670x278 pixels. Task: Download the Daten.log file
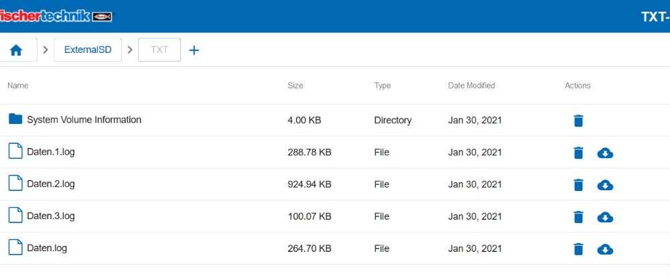tap(605, 249)
